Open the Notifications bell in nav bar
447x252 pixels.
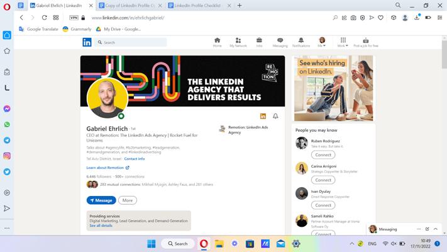301,42
